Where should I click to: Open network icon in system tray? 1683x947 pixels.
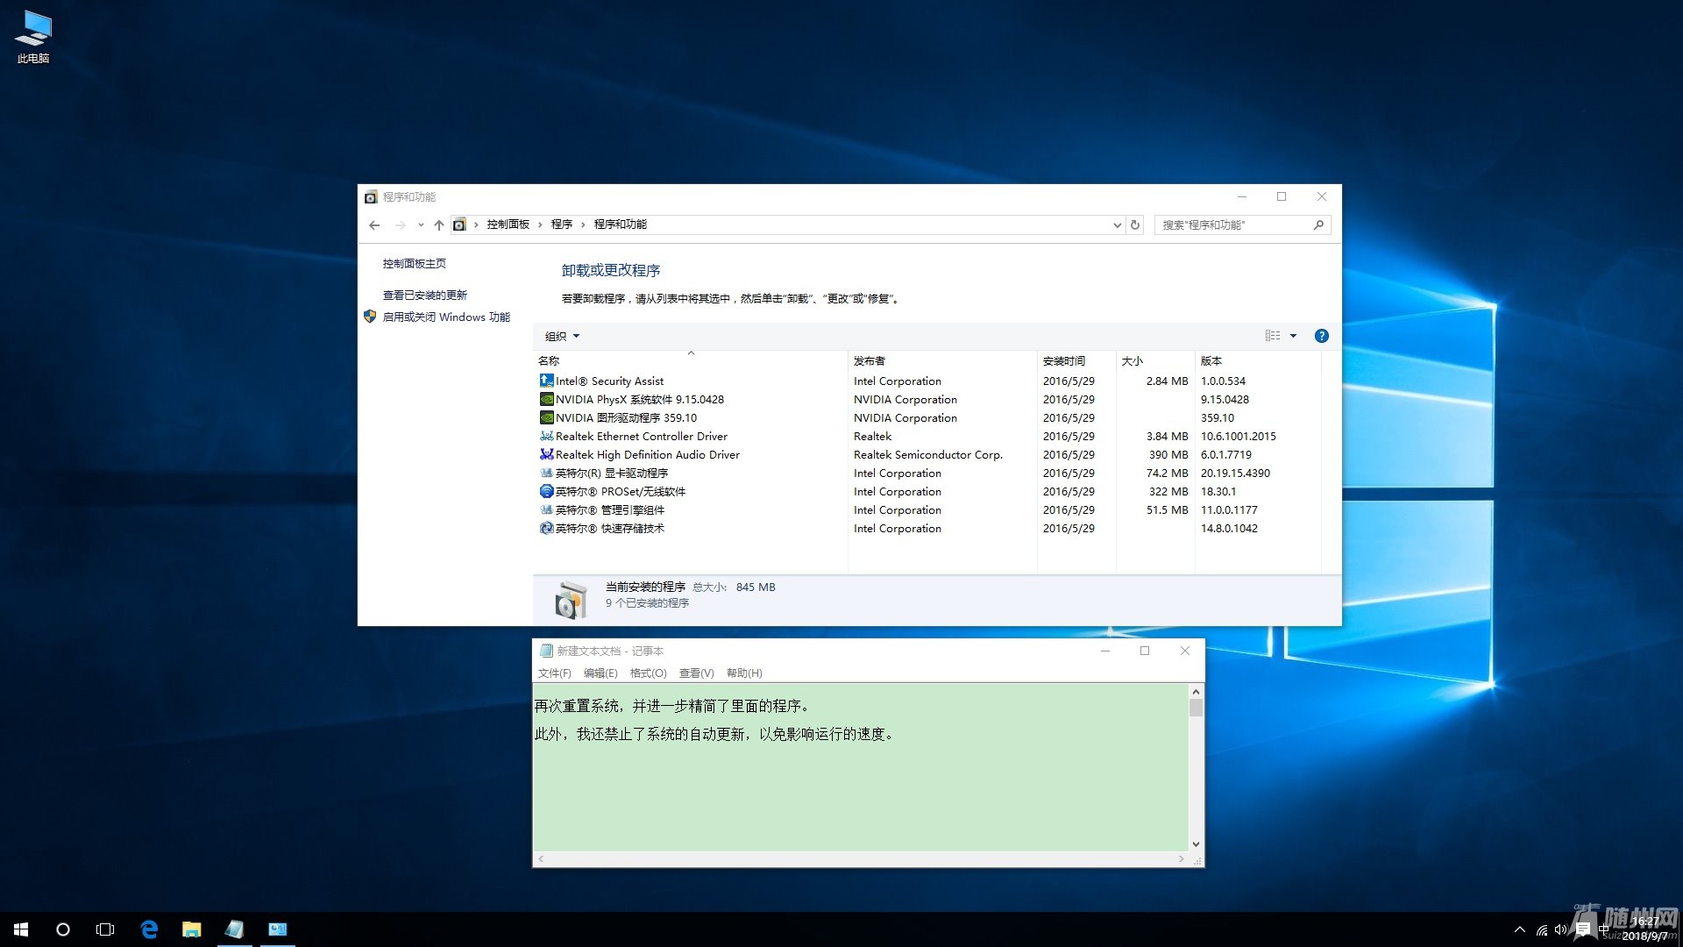[x=1542, y=930]
